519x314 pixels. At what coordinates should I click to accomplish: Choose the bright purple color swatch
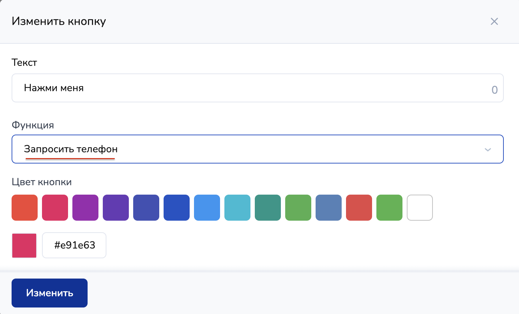85,208
